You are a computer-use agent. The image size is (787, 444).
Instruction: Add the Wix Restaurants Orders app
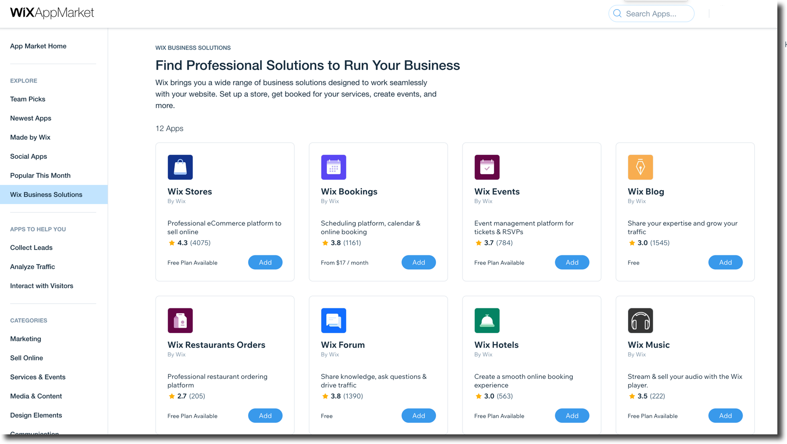pyautogui.click(x=265, y=416)
